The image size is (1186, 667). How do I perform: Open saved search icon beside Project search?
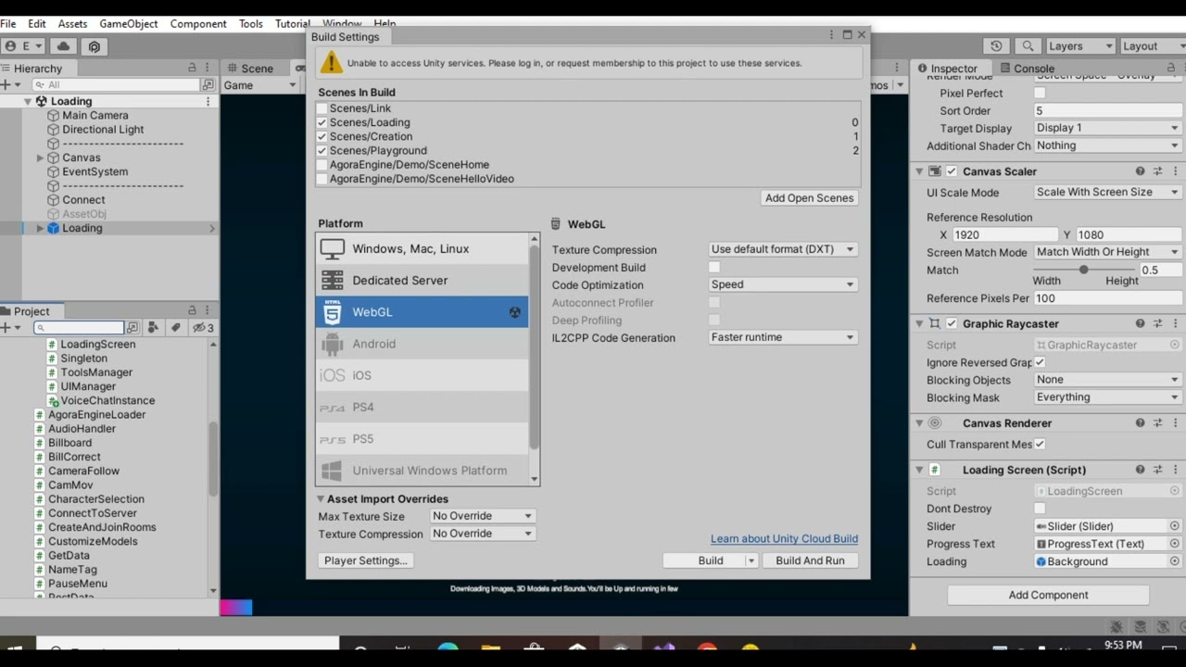(x=132, y=327)
